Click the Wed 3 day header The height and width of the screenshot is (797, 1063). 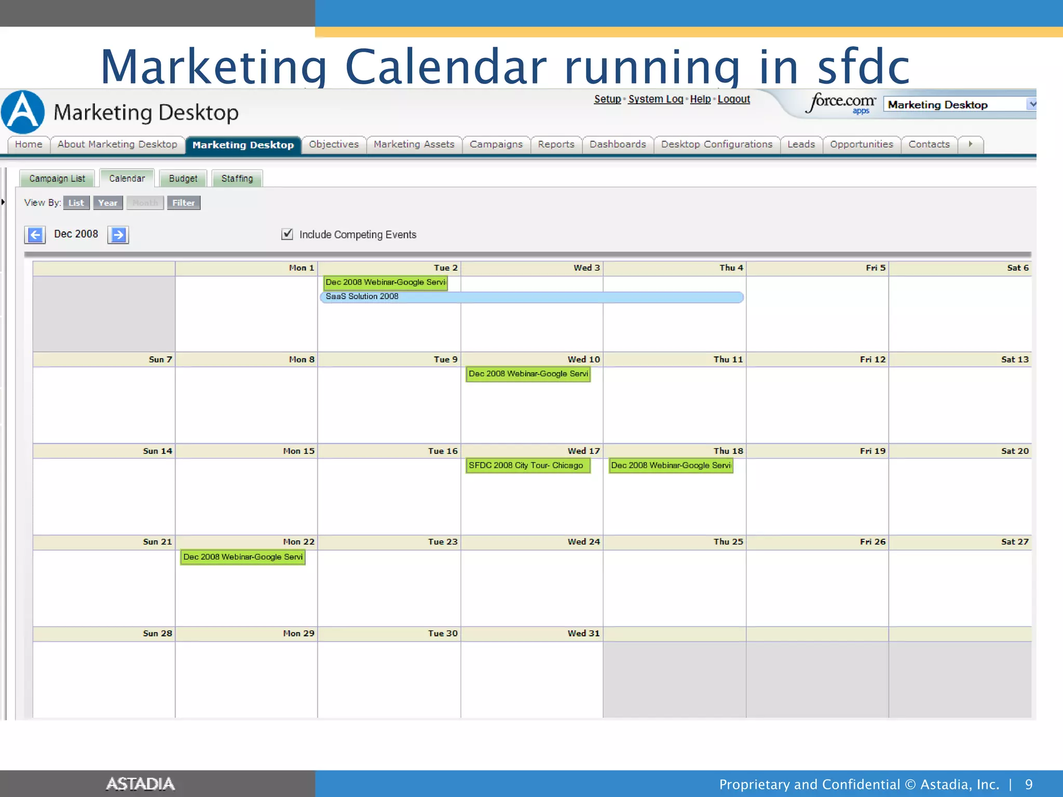(x=532, y=268)
